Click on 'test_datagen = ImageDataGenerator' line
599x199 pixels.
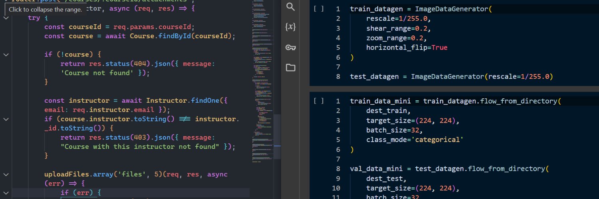point(452,76)
